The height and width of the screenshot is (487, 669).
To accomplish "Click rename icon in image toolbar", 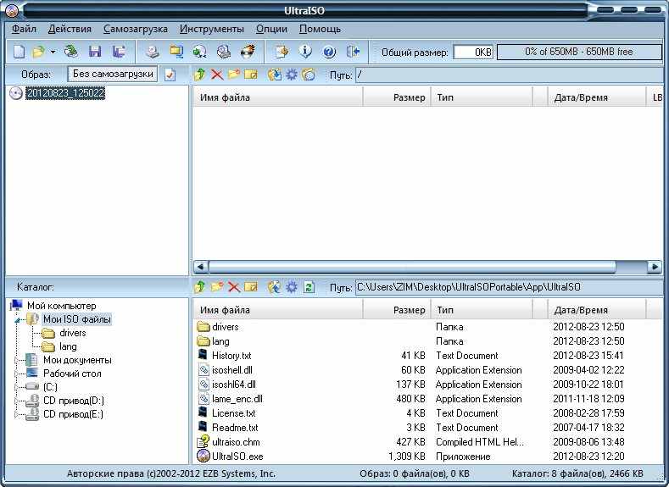I will [x=251, y=75].
